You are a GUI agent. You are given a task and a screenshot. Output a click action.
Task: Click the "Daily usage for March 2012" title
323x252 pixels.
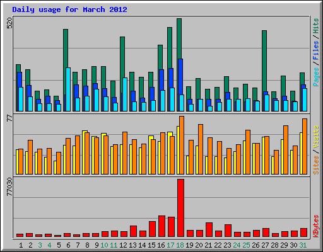[x=69, y=9]
